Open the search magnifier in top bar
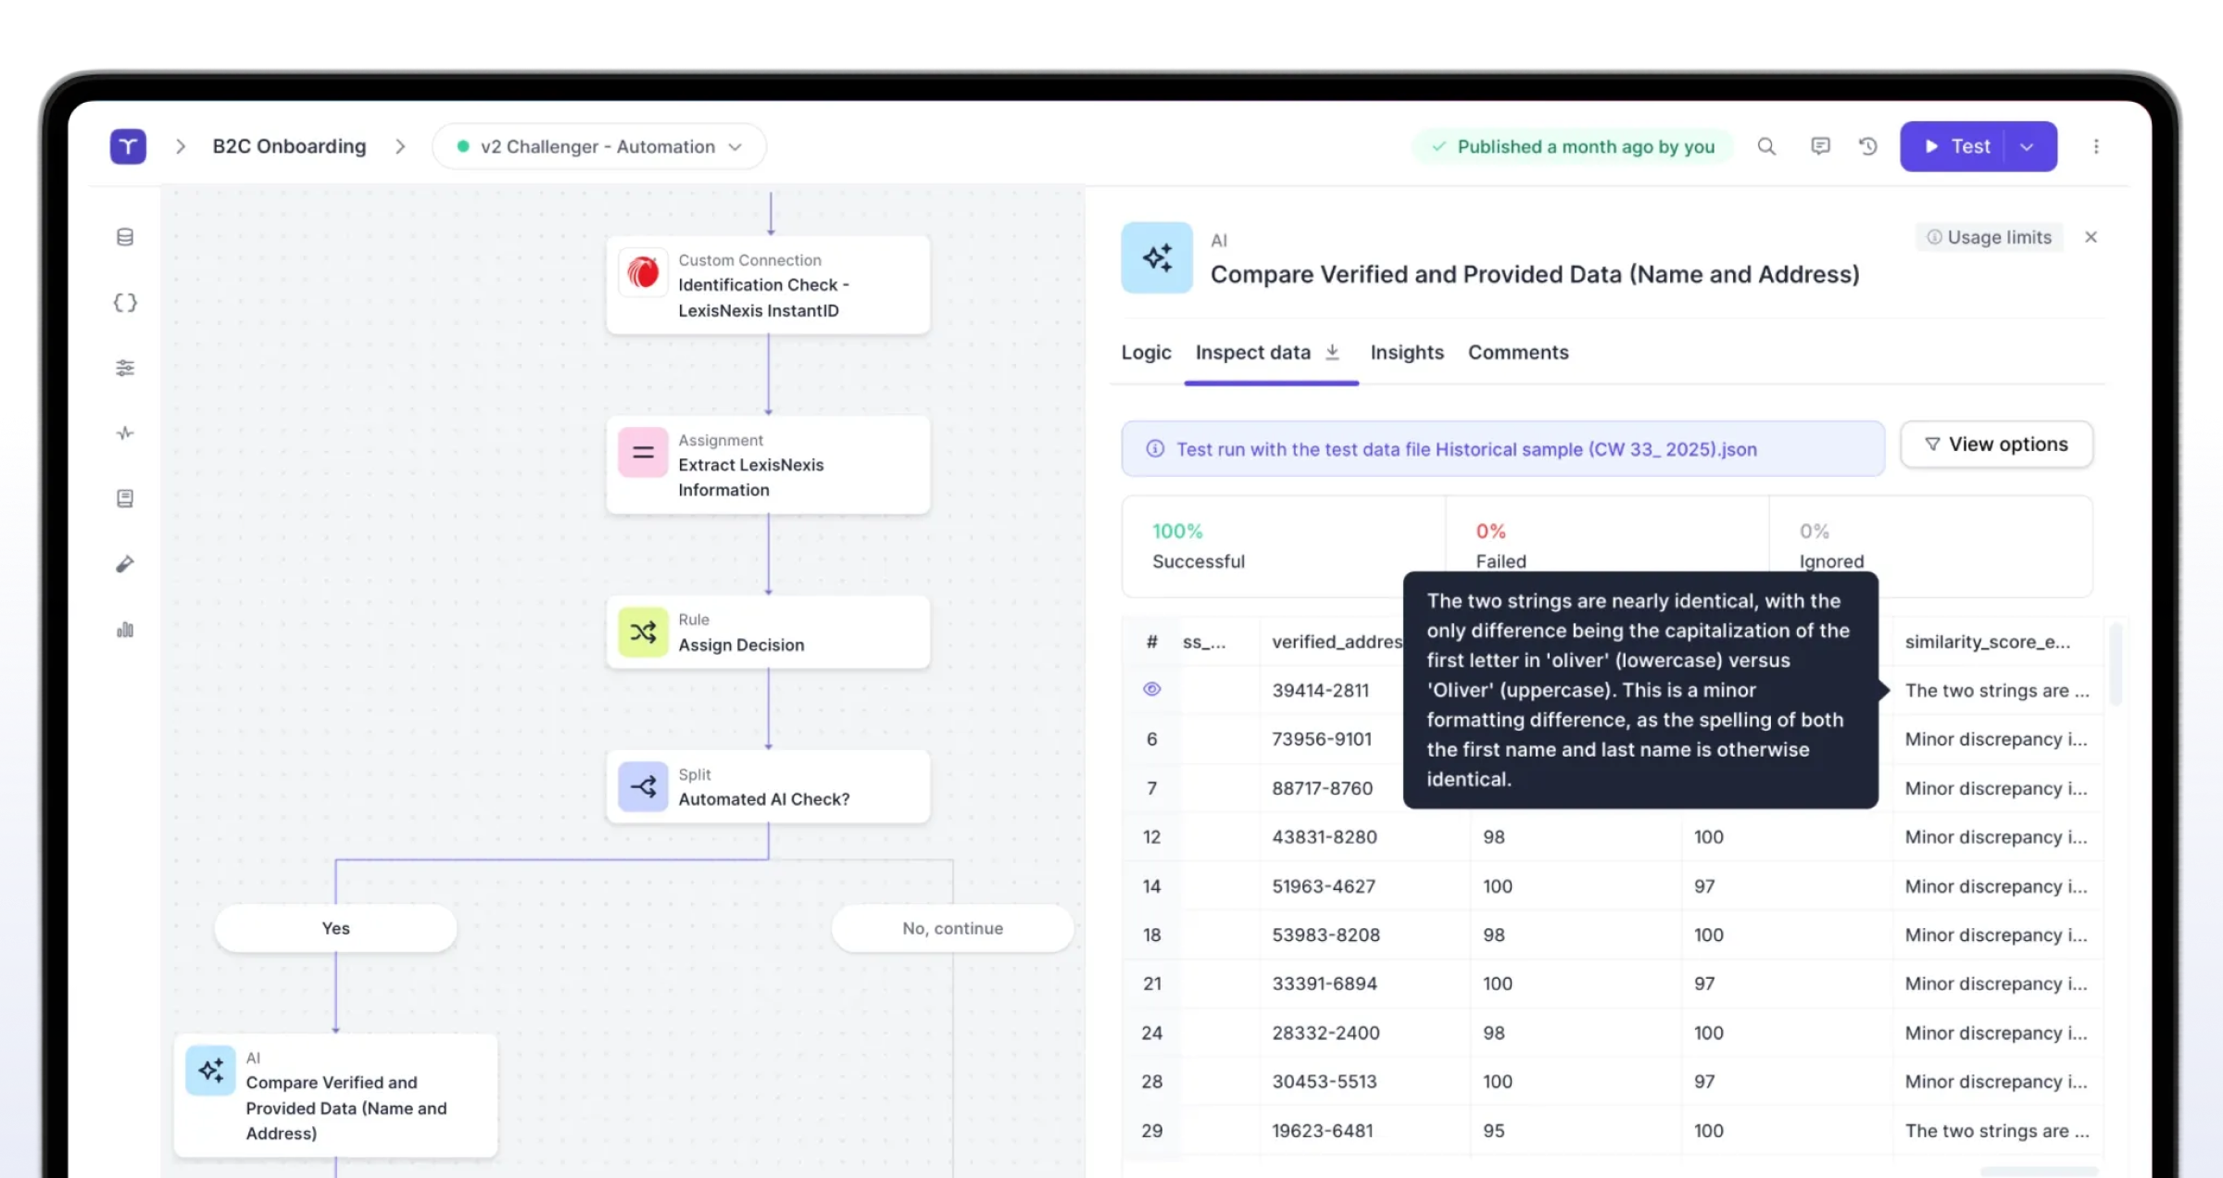The image size is (2223, 1178). click(x=1766, y=146)
